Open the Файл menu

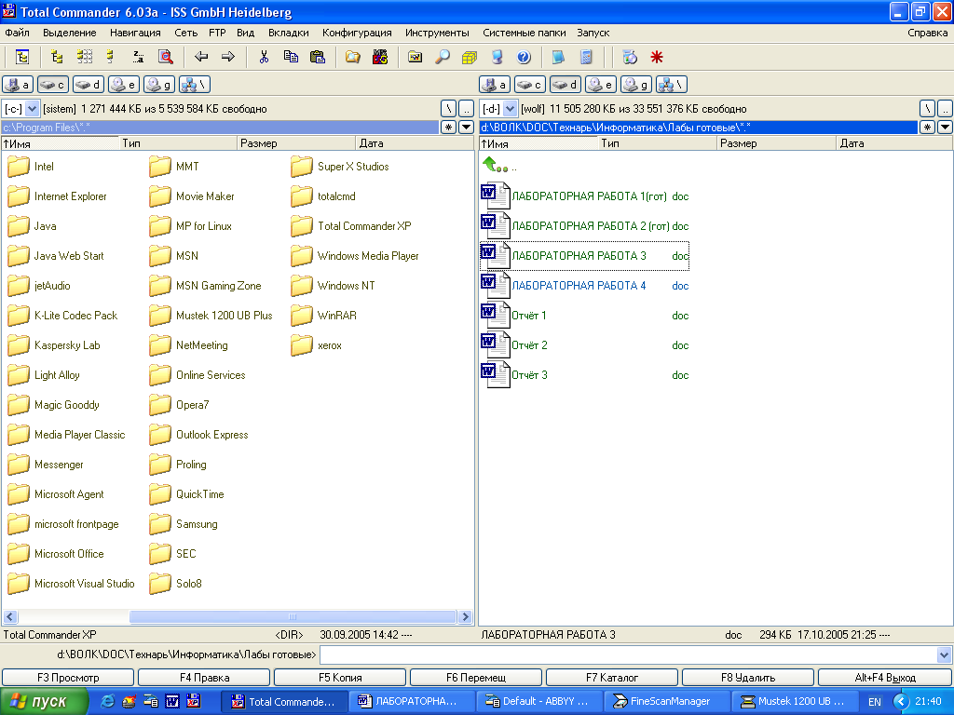(x=17, y=33)
